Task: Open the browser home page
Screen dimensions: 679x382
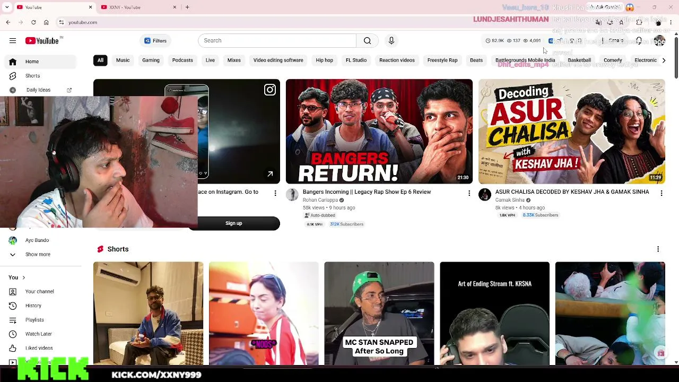Action: click(46, 22)
